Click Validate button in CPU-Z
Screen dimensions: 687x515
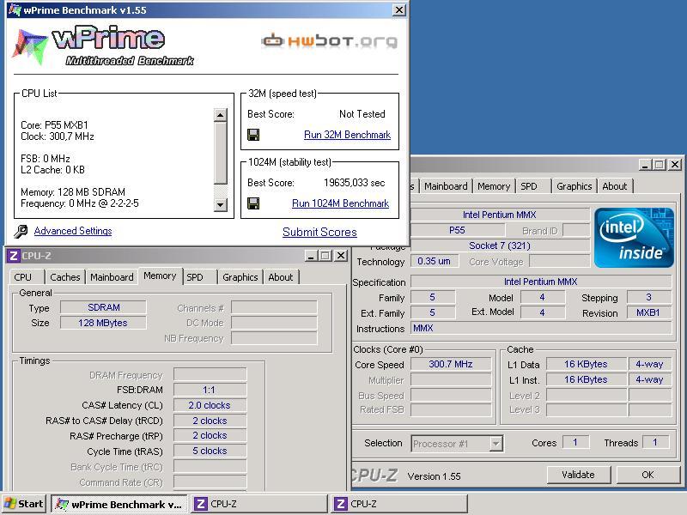pyautogui.click(x=578, y=475)
